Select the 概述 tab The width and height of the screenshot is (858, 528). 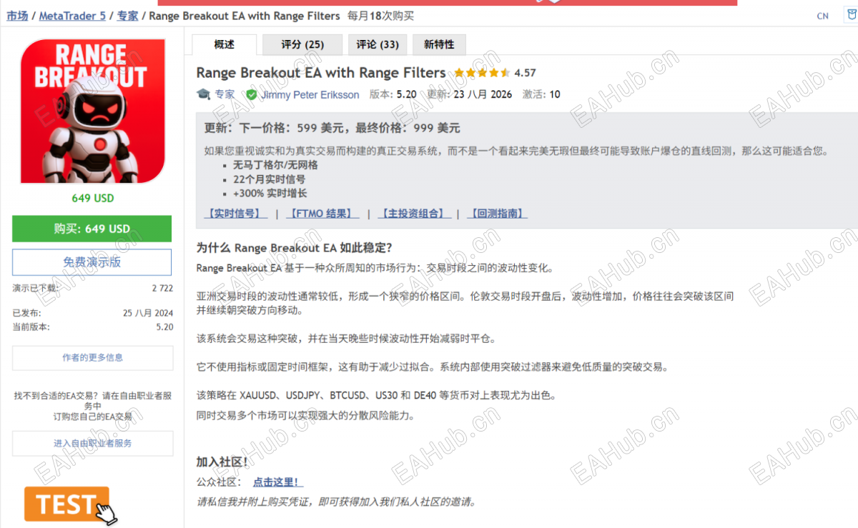click(x=225, y=44)
